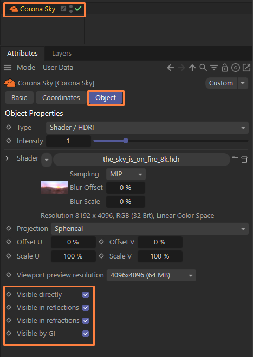Toggle the green enable checkmark for Corona Sky
This screenshot has height=357, width=253.
[x=78, y=9]
